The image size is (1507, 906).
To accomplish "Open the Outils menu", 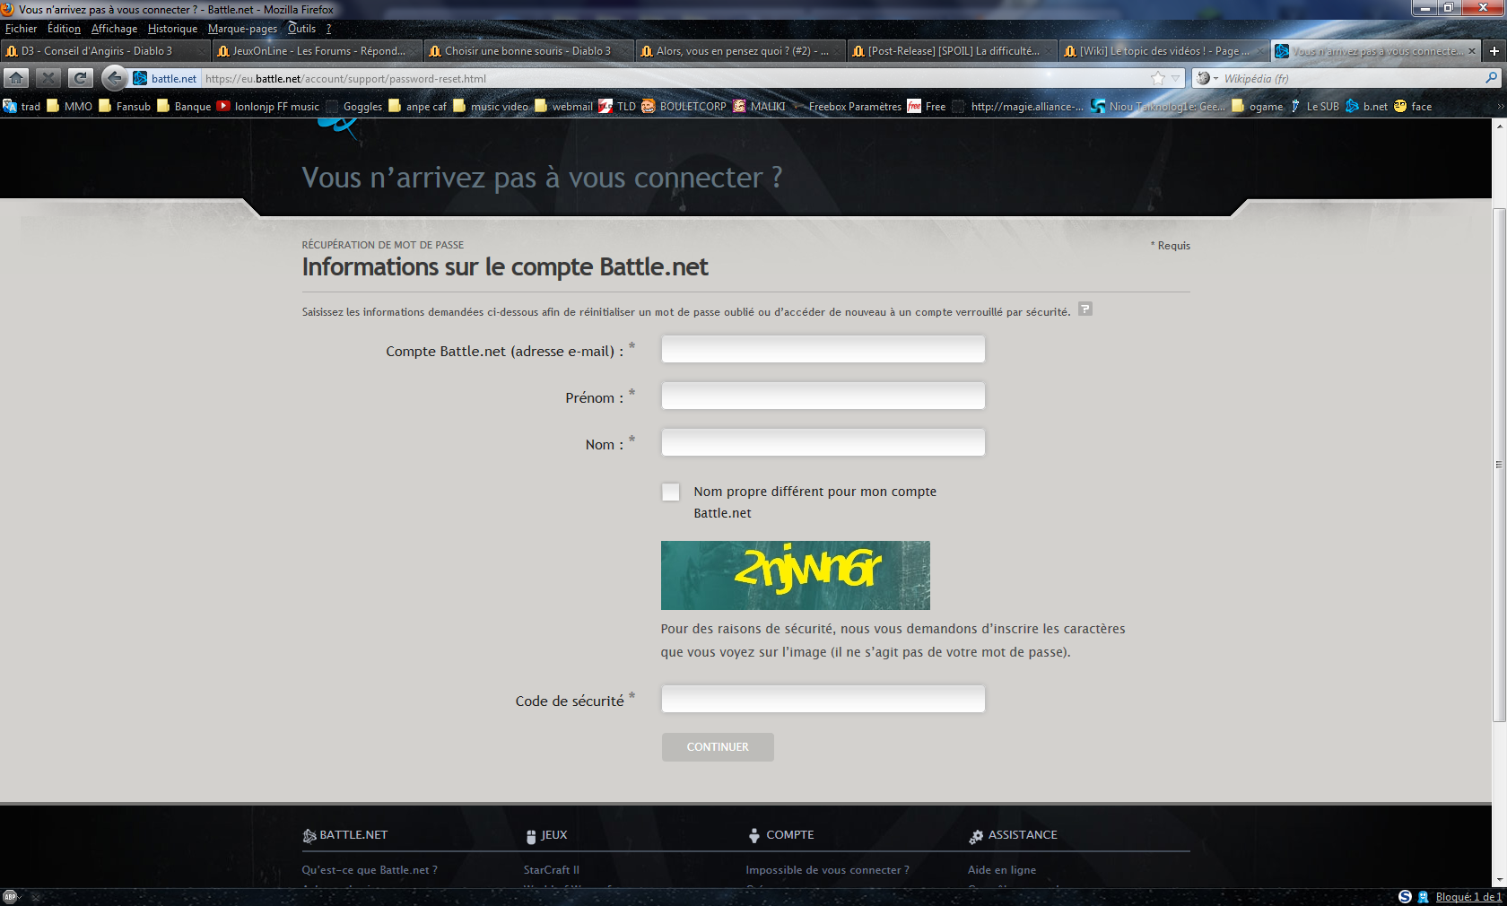I will [x=301, y=29].
